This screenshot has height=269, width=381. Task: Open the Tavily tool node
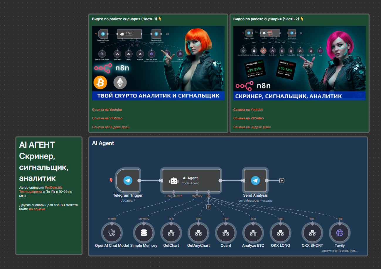340,233
